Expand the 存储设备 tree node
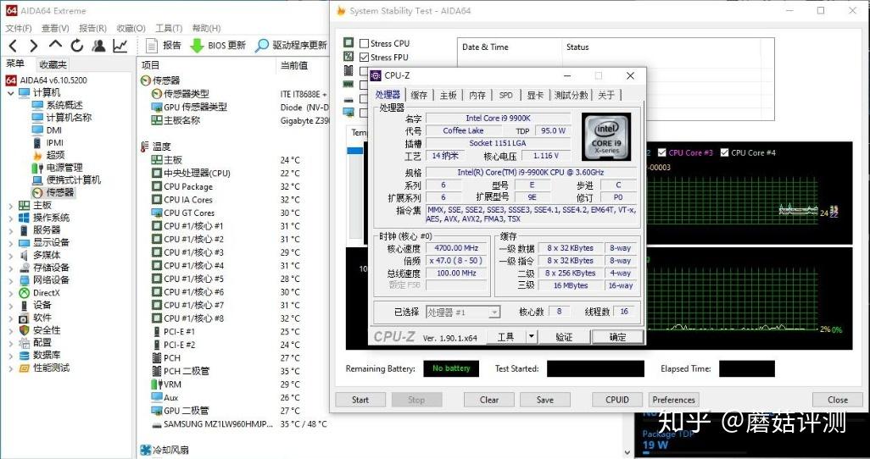The height and width of the screenshot is (459, 870). [10, 268]
